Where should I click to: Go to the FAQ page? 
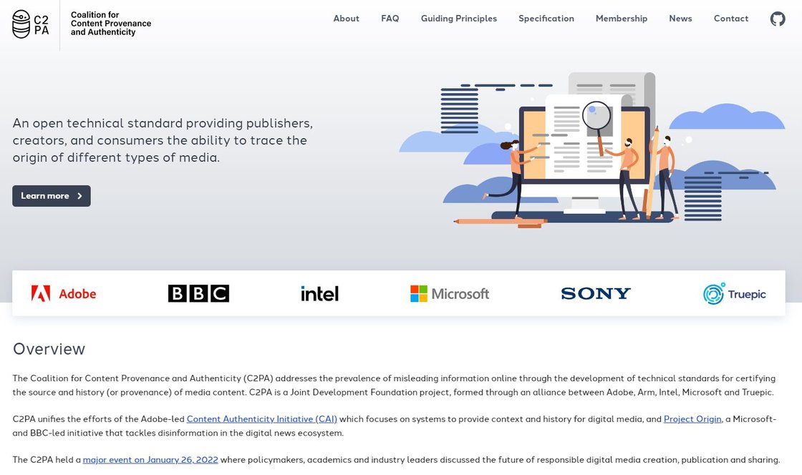point(390,19)
